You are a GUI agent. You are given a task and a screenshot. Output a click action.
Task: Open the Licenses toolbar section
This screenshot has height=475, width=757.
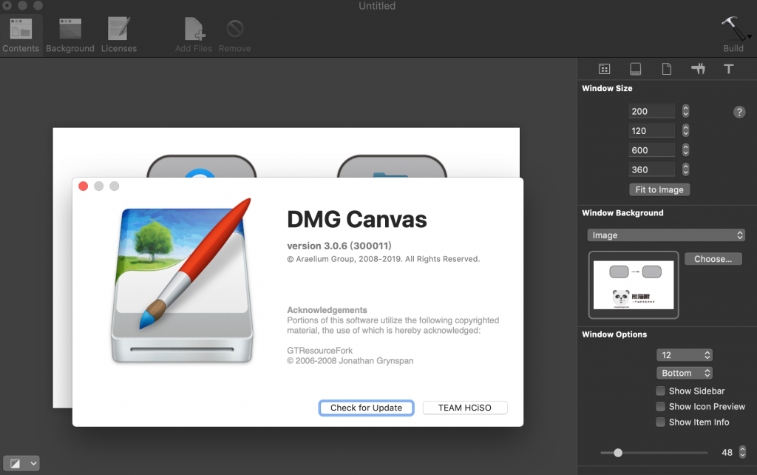point(119,36)
